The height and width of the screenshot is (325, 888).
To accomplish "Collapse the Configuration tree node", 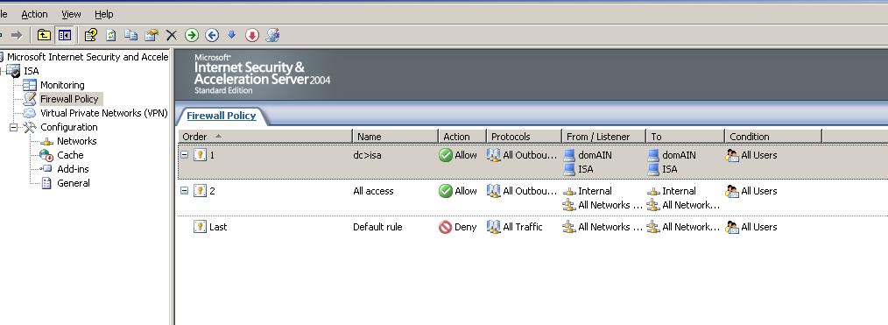I will point(14,127).
